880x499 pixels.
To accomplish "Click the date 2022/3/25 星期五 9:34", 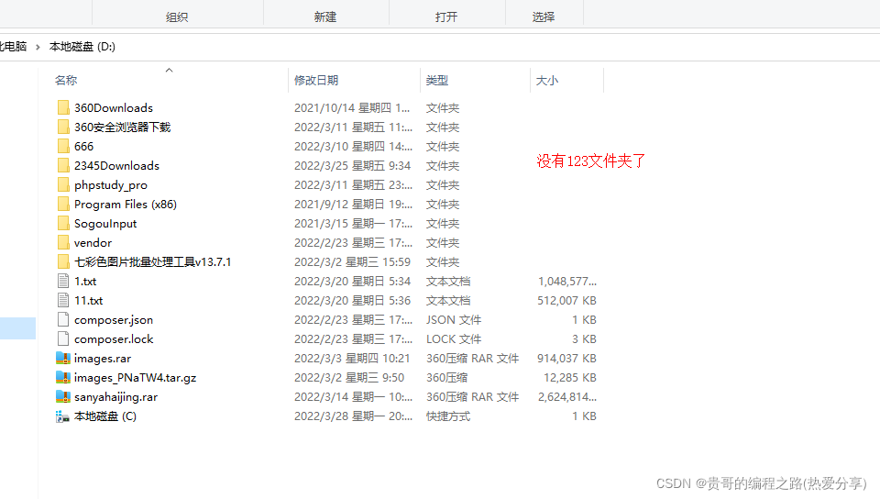I will 352,166.
